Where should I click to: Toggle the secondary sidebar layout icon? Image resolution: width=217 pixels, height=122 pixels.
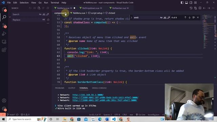[191, 3]
